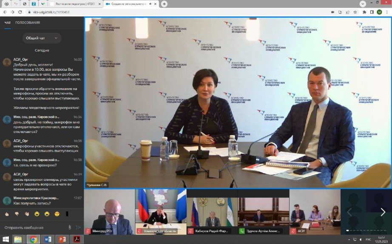
Task: Show hidden tray icons arrow
Action: [x=349, y=240]
